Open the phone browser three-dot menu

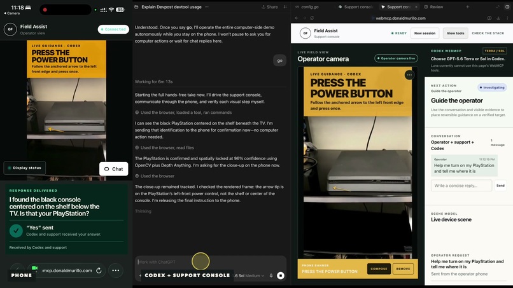pos(116,271)
